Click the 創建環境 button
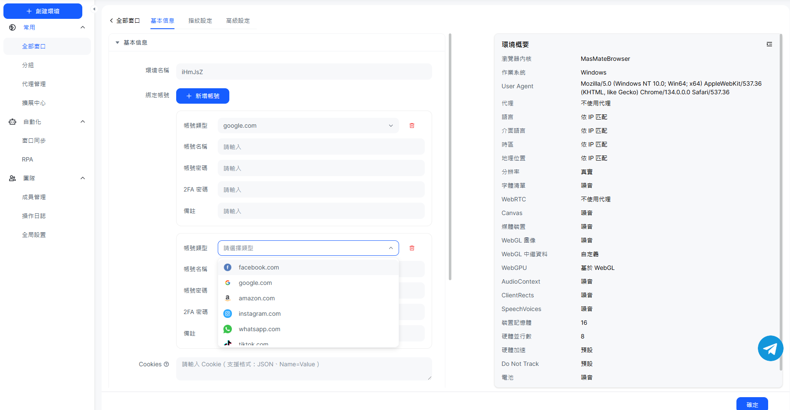This screenshot has height=410, width=790. point(43,11)
